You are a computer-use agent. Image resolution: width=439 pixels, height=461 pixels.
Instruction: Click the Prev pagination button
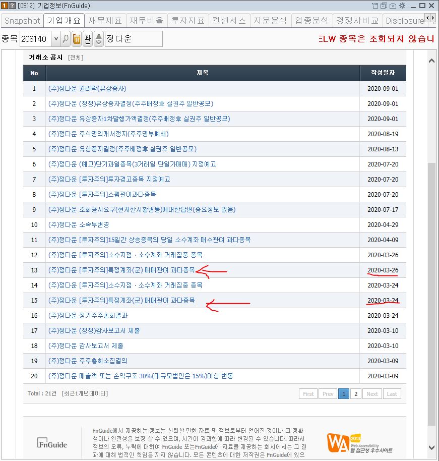tap(328, 394)
